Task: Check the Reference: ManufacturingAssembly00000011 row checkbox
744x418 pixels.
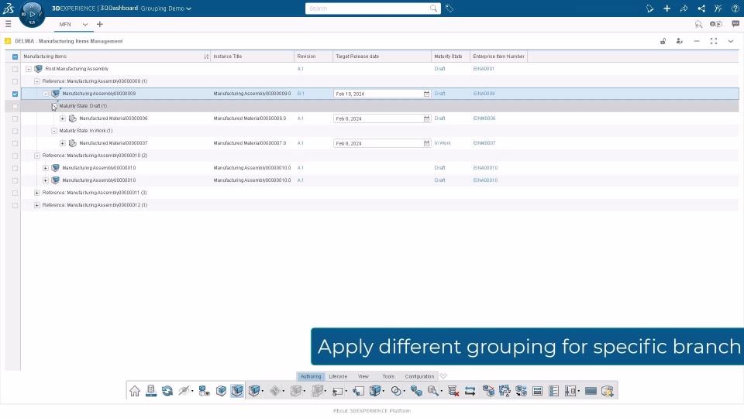Action: 15,193
